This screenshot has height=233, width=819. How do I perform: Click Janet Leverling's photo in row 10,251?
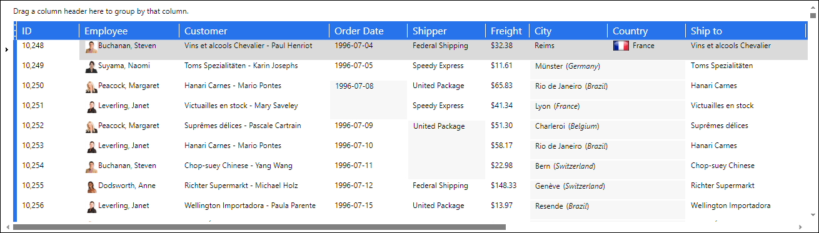pos(91,107)
